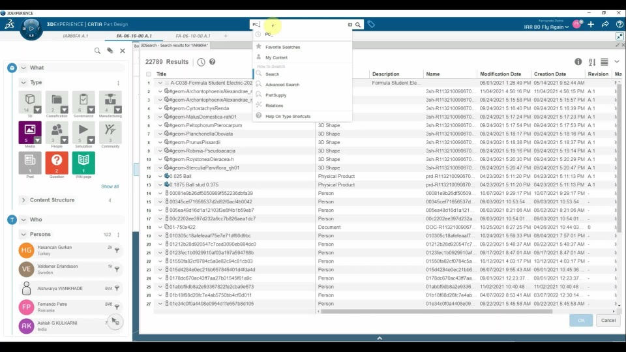Click the add (plus) icon in header
626x352 pixels.
[591, 24]
